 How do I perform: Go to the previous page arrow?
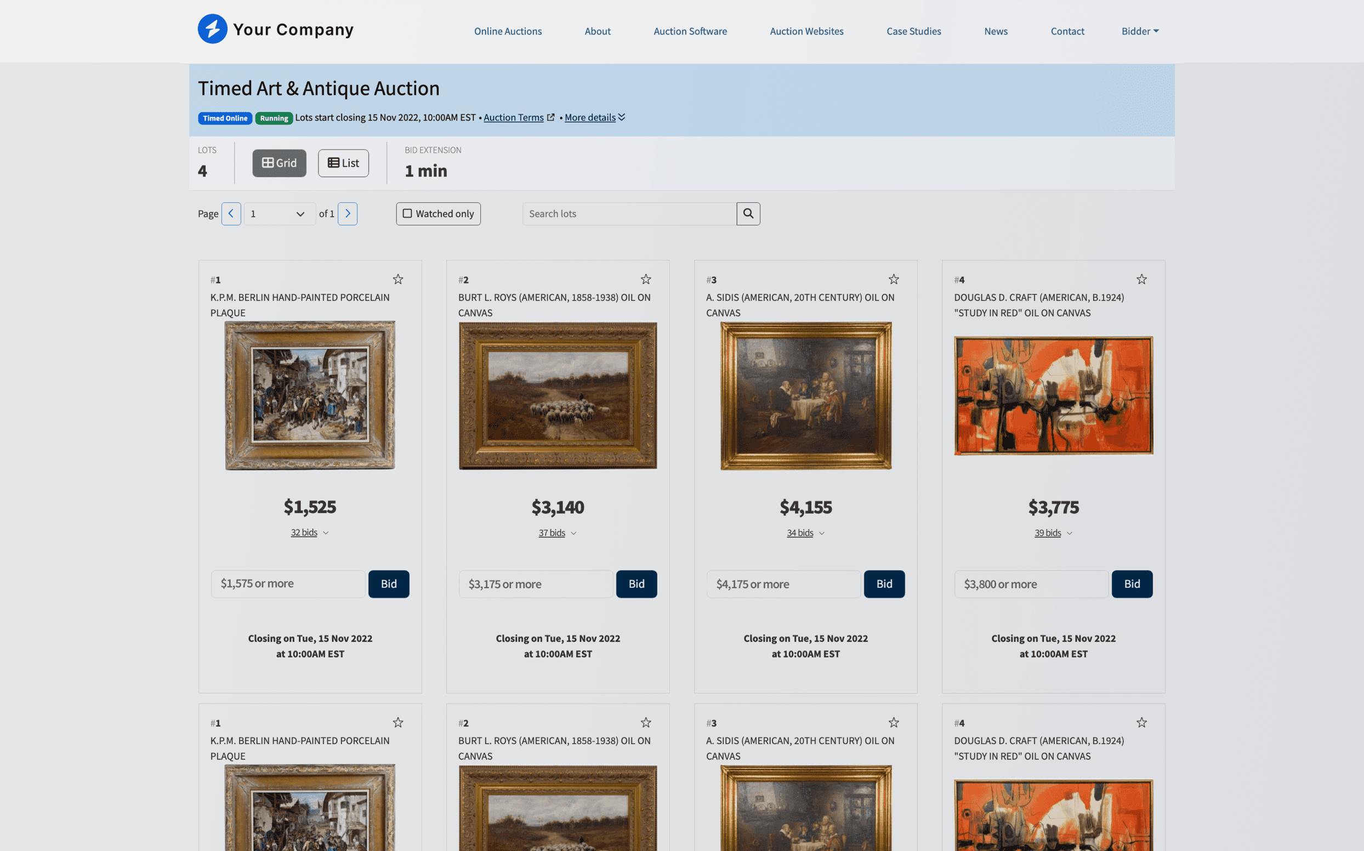coord(231,214)
